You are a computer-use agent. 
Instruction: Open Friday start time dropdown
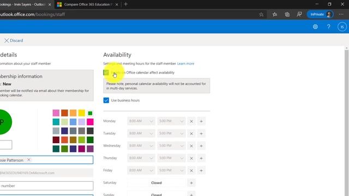click(x=141, y=170)
